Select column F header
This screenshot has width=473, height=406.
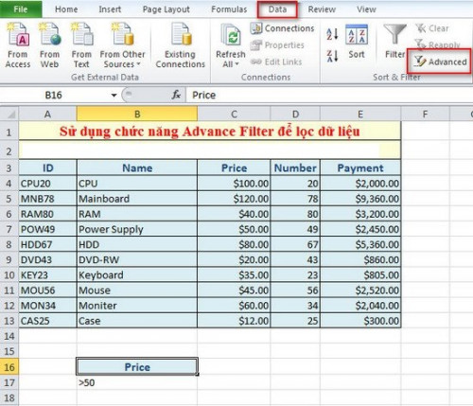[x=425, y=114]
